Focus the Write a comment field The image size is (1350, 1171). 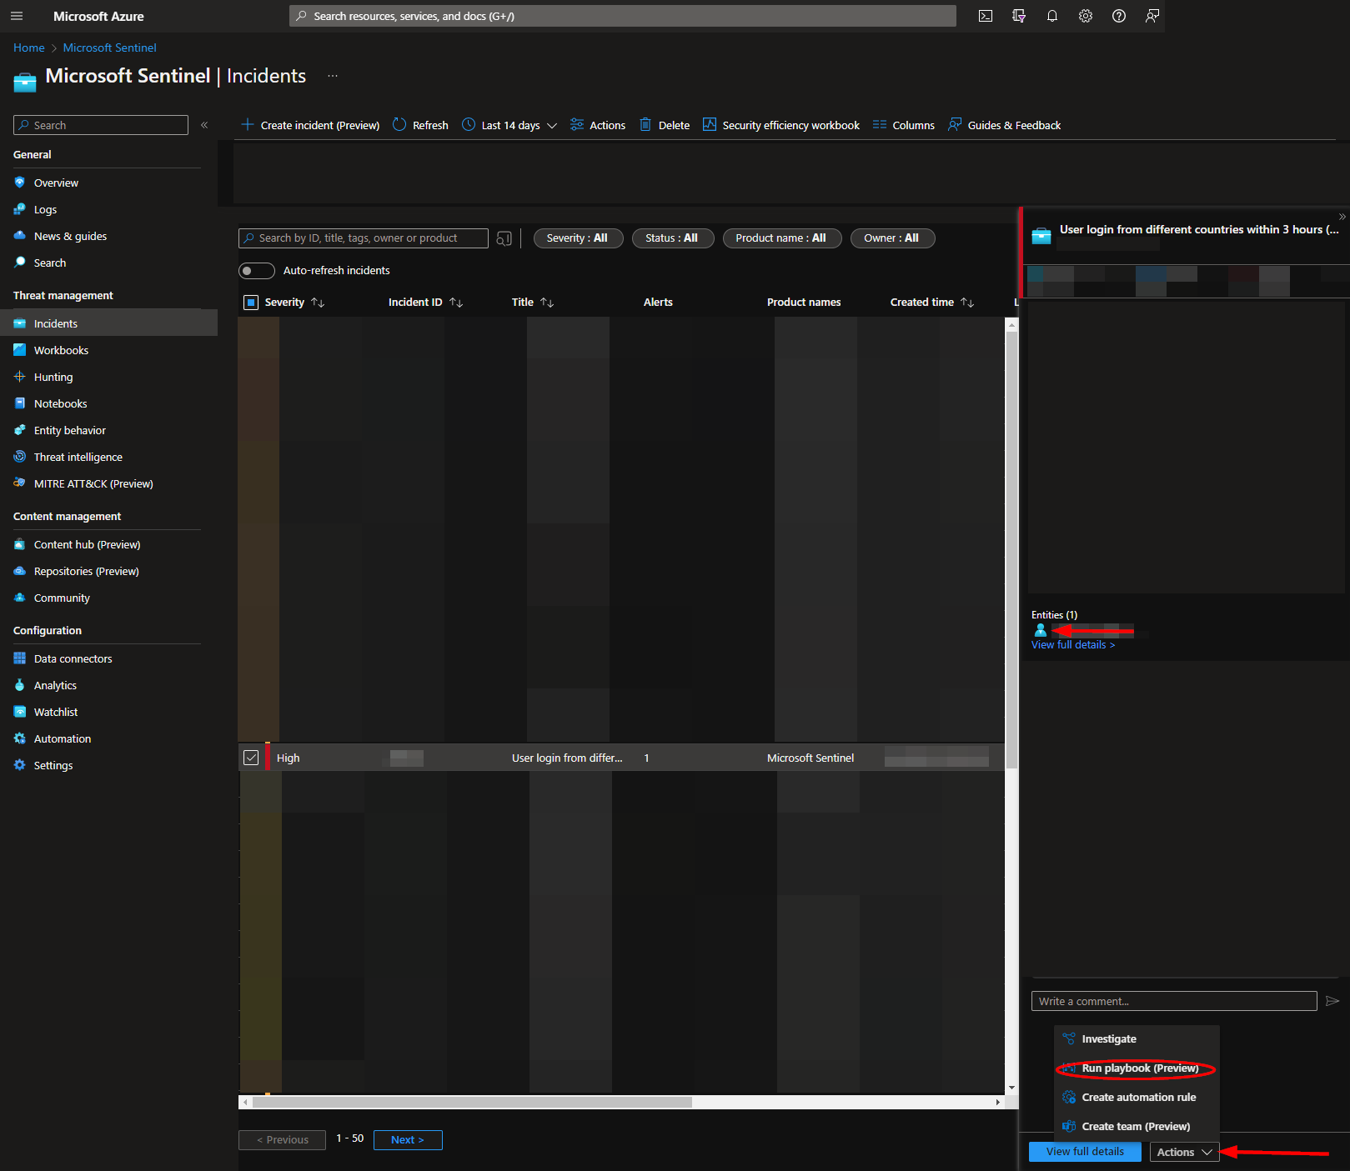click(x=1174, y=1001)
